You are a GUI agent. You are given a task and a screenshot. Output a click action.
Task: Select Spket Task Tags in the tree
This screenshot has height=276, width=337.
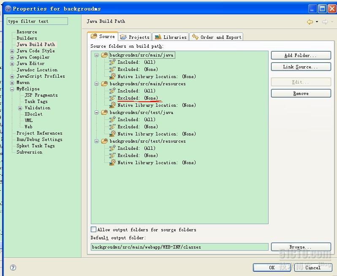(35, 146)
